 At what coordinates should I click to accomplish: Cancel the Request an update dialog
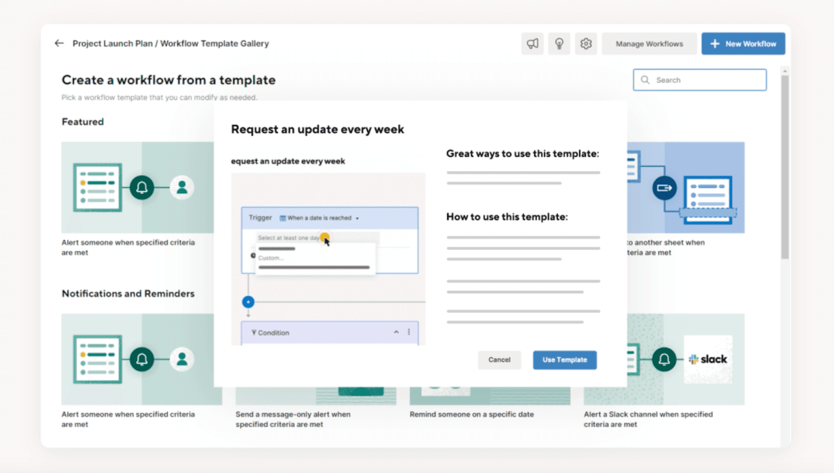499,359
